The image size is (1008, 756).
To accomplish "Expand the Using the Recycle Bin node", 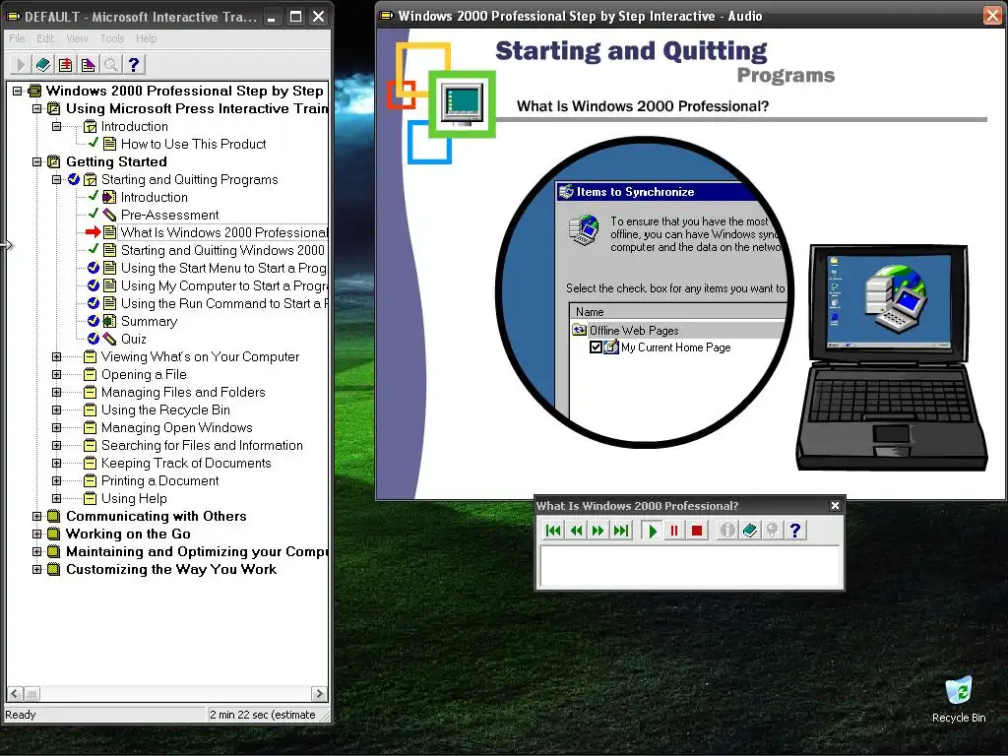I will coord(56,409).
